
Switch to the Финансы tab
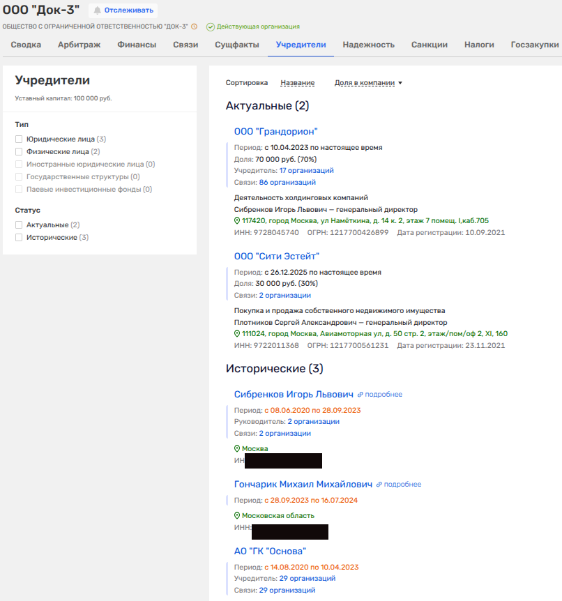coord(137,45)
